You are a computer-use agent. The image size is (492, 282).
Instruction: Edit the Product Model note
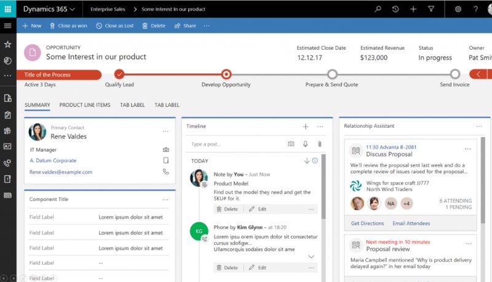(258, 209)
